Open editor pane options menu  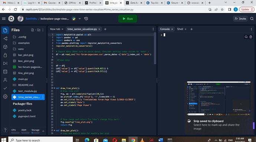pos(153,29)
